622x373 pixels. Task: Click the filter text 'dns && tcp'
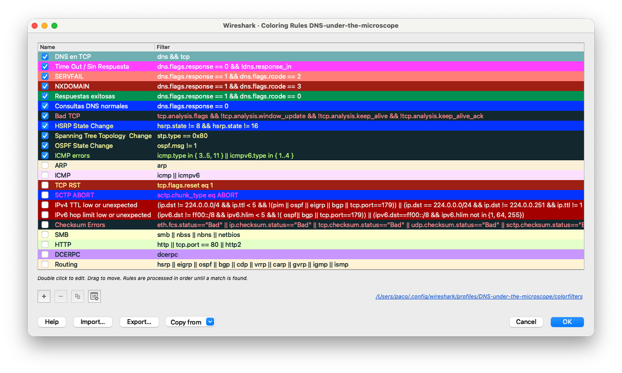click(x=174, y=57)
